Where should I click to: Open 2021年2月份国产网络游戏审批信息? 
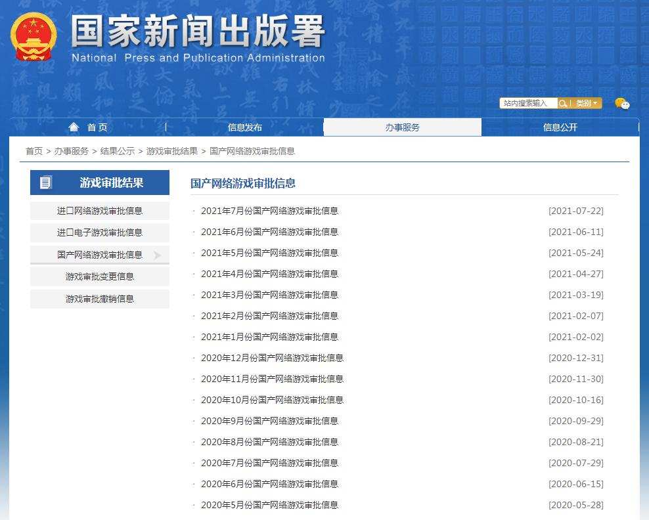269,316
